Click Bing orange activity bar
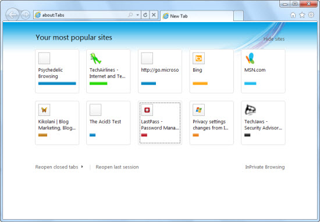 click(x=200, y=83)
